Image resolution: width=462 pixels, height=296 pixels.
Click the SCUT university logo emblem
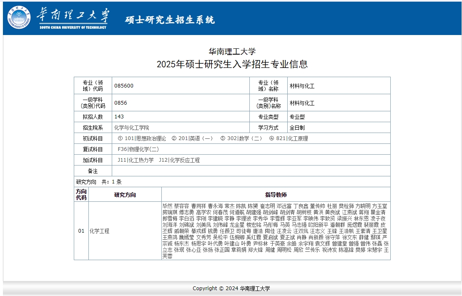pos(19,18)
